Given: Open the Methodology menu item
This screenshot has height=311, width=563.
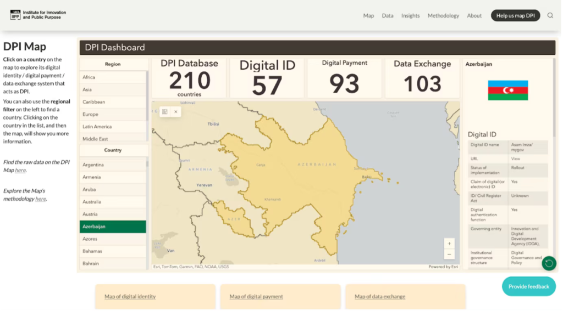Looking at the screenshot, I should 443,15.
